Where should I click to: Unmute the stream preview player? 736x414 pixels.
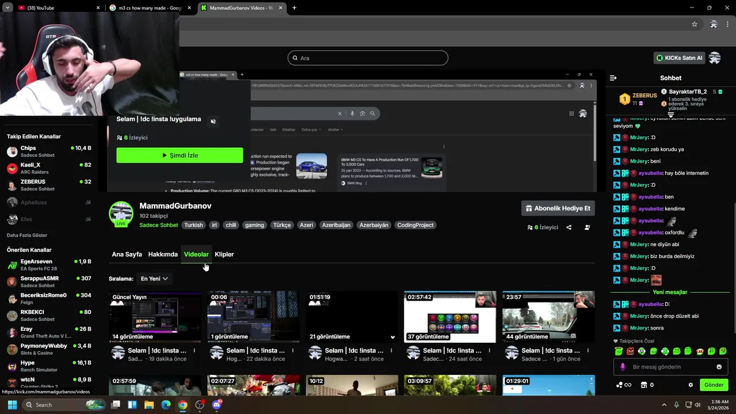pos(213,121)
